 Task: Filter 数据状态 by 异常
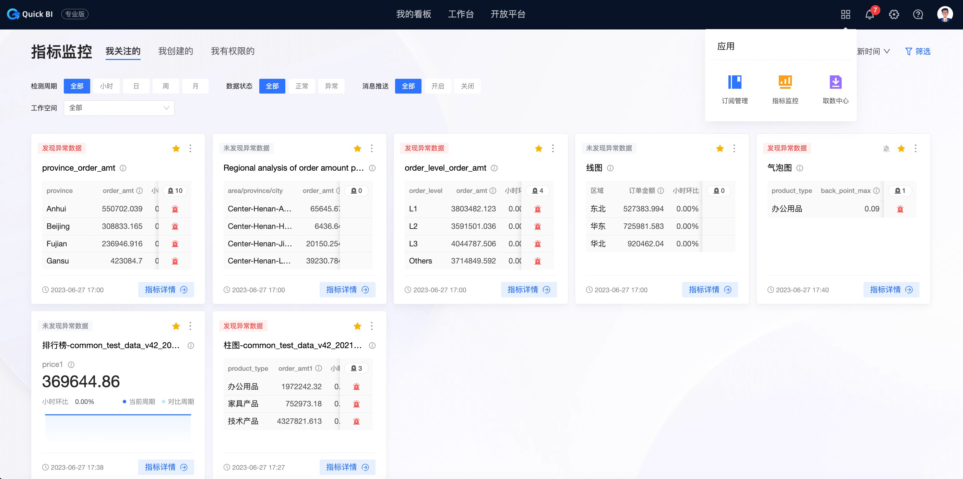(x=331, y=86)
